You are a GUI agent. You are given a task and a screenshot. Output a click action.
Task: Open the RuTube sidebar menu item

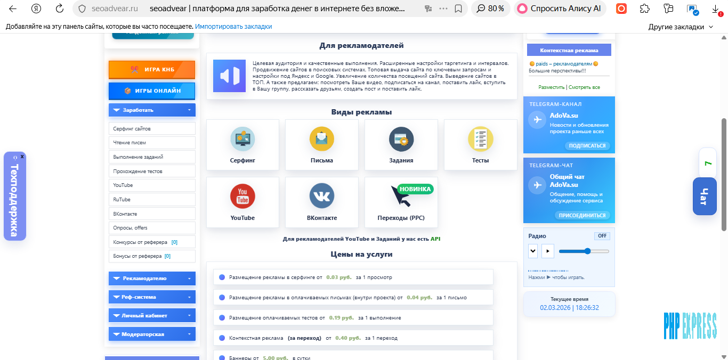pos(152,200)
